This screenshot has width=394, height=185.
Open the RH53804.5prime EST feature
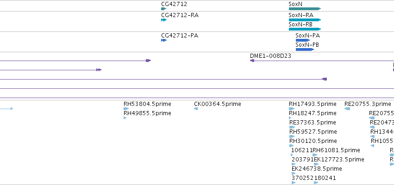coord(126,109)
